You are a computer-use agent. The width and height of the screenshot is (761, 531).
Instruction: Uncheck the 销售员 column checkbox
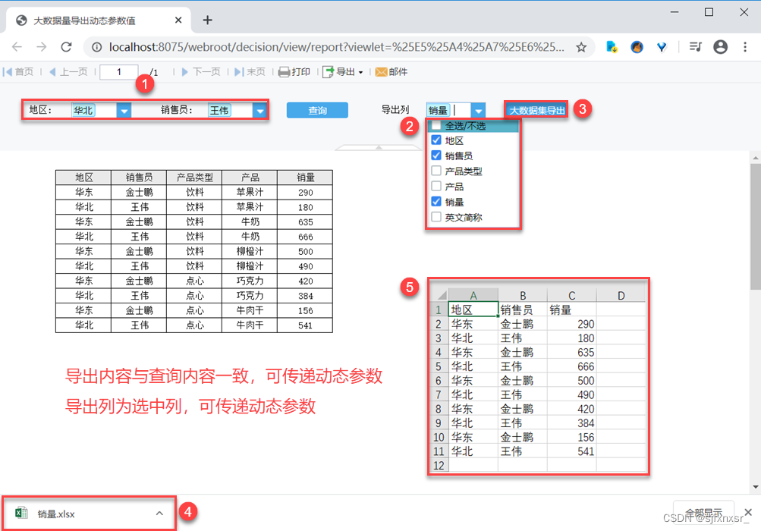coord(436,156)
